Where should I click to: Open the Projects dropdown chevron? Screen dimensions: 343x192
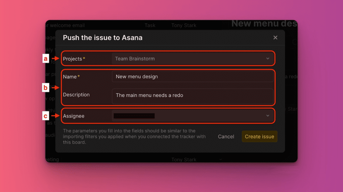268,58
